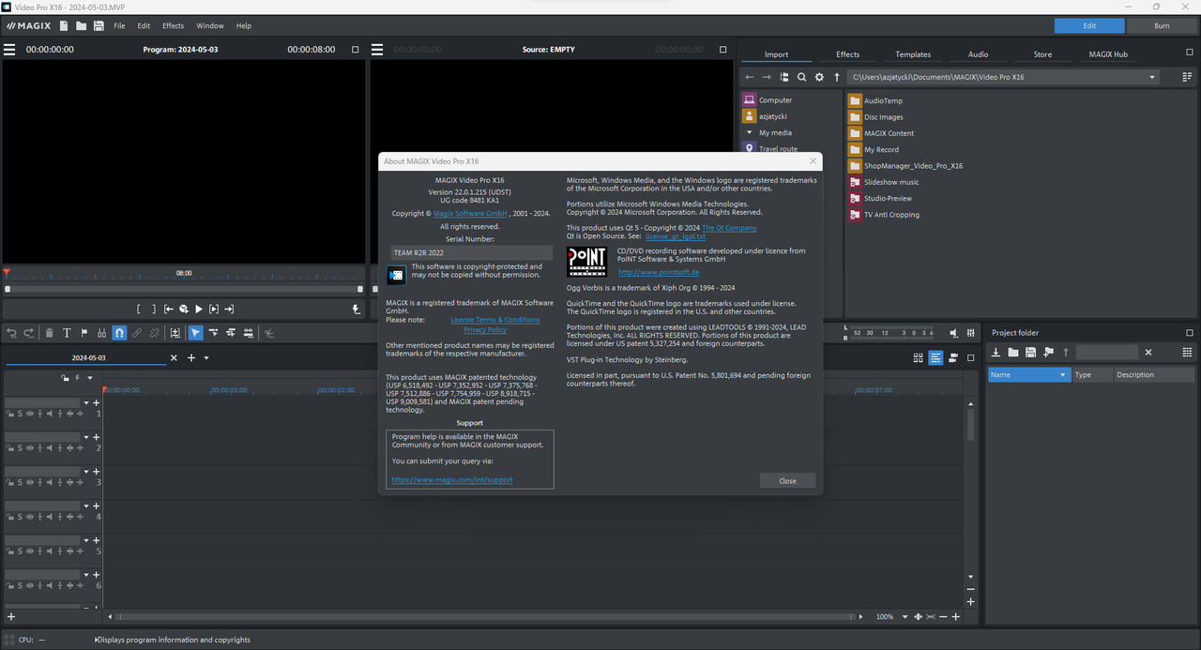The image size is (1201, 650).
Task: Toggle the timeline mode view button
Action: point(935,357)
